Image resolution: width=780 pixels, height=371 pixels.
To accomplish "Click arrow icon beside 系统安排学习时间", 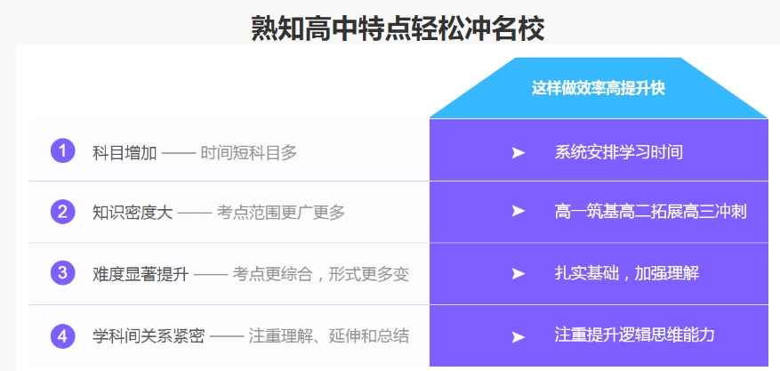I will [519, 152].
